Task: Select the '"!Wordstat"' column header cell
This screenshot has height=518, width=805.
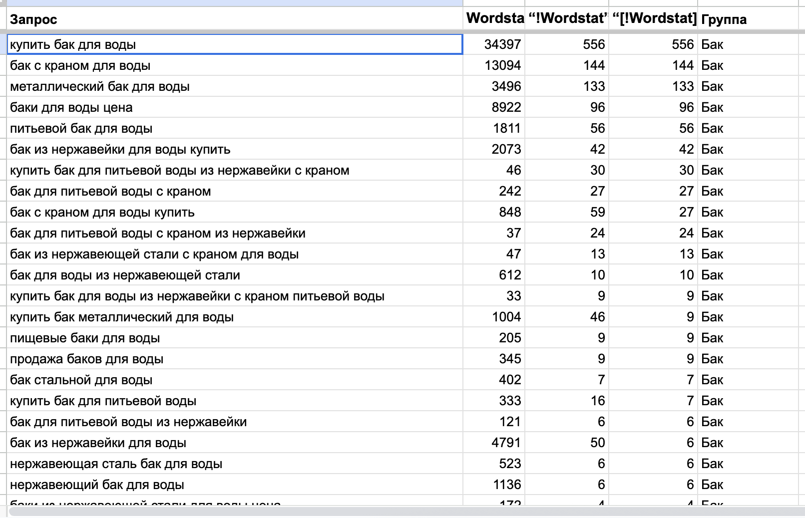Action: coord(567,19)
